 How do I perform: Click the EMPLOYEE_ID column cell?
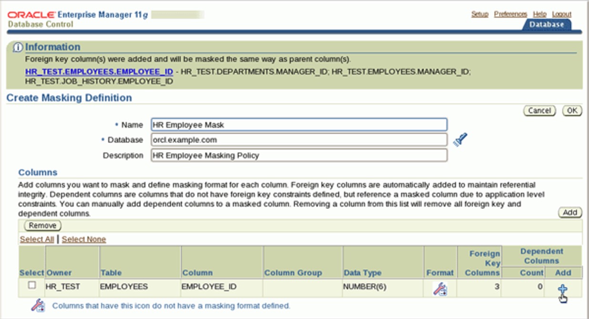(x=209, y=287)
